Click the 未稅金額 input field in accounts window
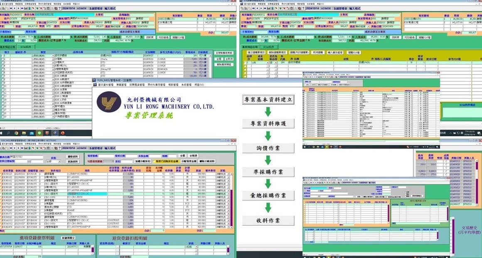Screen dimensions: 482x258 point(155,156)
